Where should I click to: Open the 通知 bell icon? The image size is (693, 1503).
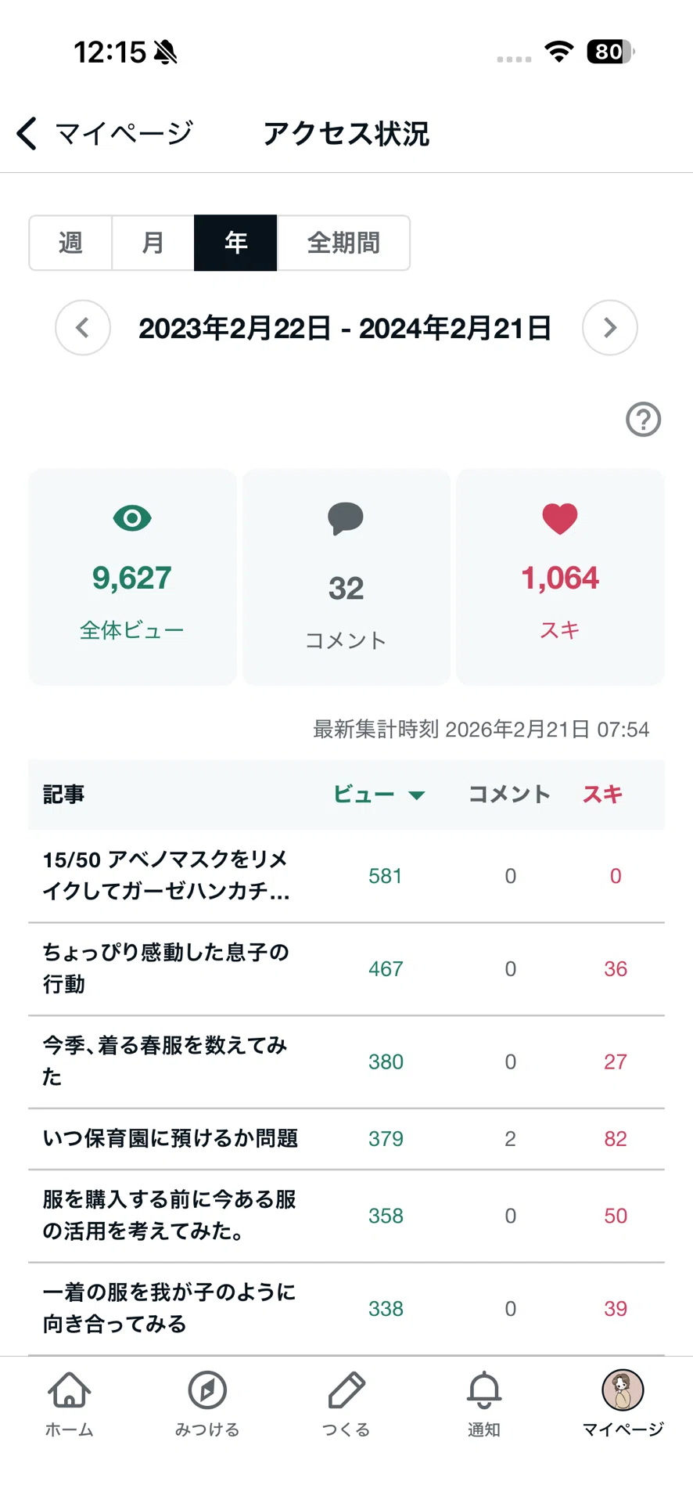point(484,1390)
